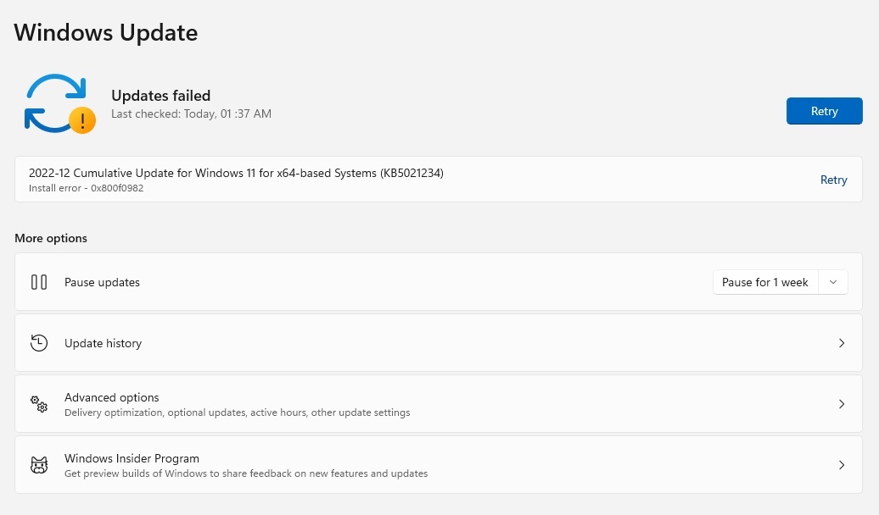Click the Pause updates label
This screenshot has height=515, width=879.
click(x=102, y=282)
